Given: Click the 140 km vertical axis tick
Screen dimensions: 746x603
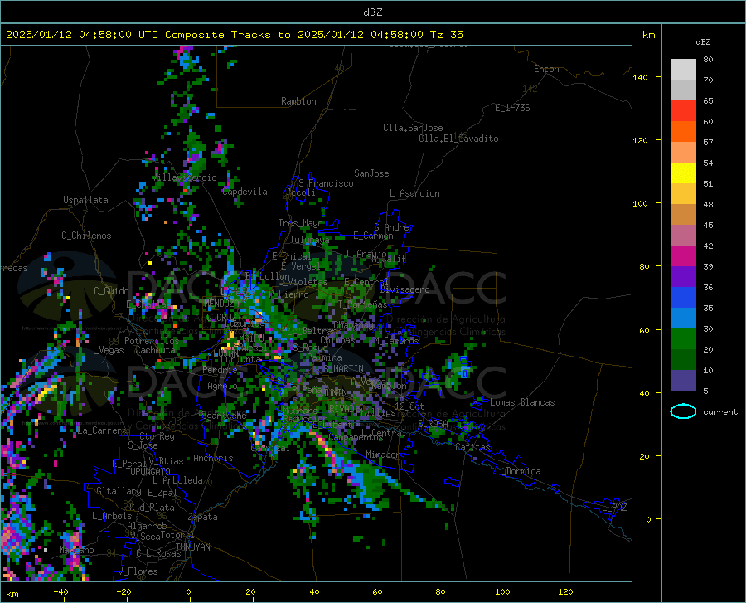Looking at the screenshot, I should 641,78.
